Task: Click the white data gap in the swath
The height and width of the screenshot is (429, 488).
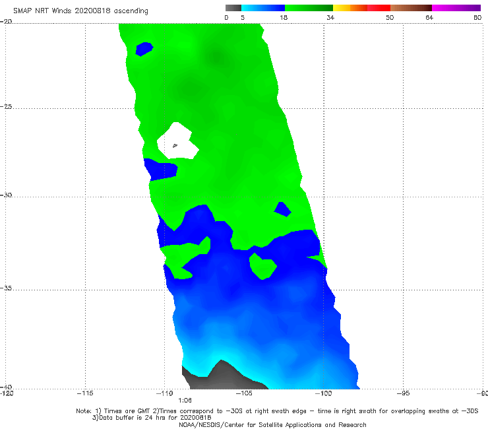Action: pyautogui.click(x=177, y=141)
